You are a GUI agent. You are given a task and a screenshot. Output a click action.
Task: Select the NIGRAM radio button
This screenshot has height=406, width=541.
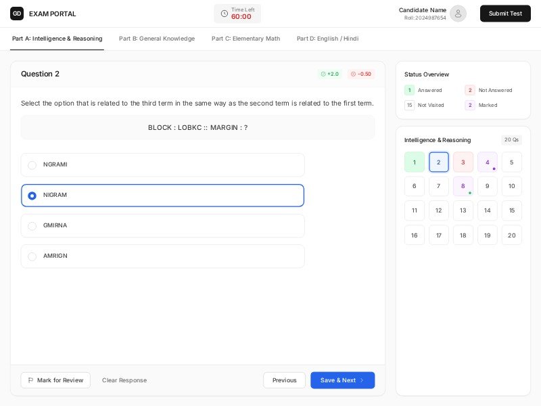click(x=32, y=196)
